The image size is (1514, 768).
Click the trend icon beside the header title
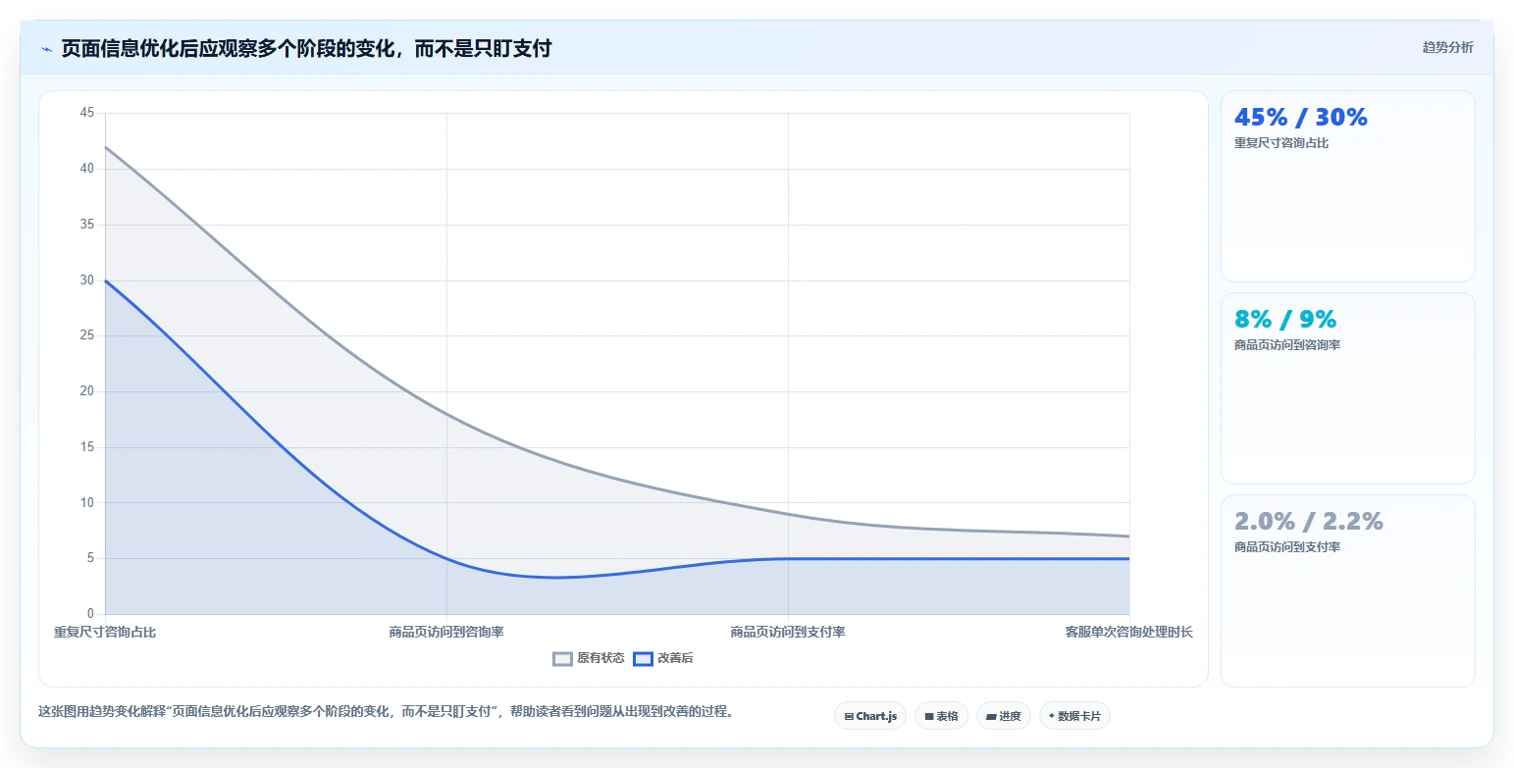(x=46, y=49)
